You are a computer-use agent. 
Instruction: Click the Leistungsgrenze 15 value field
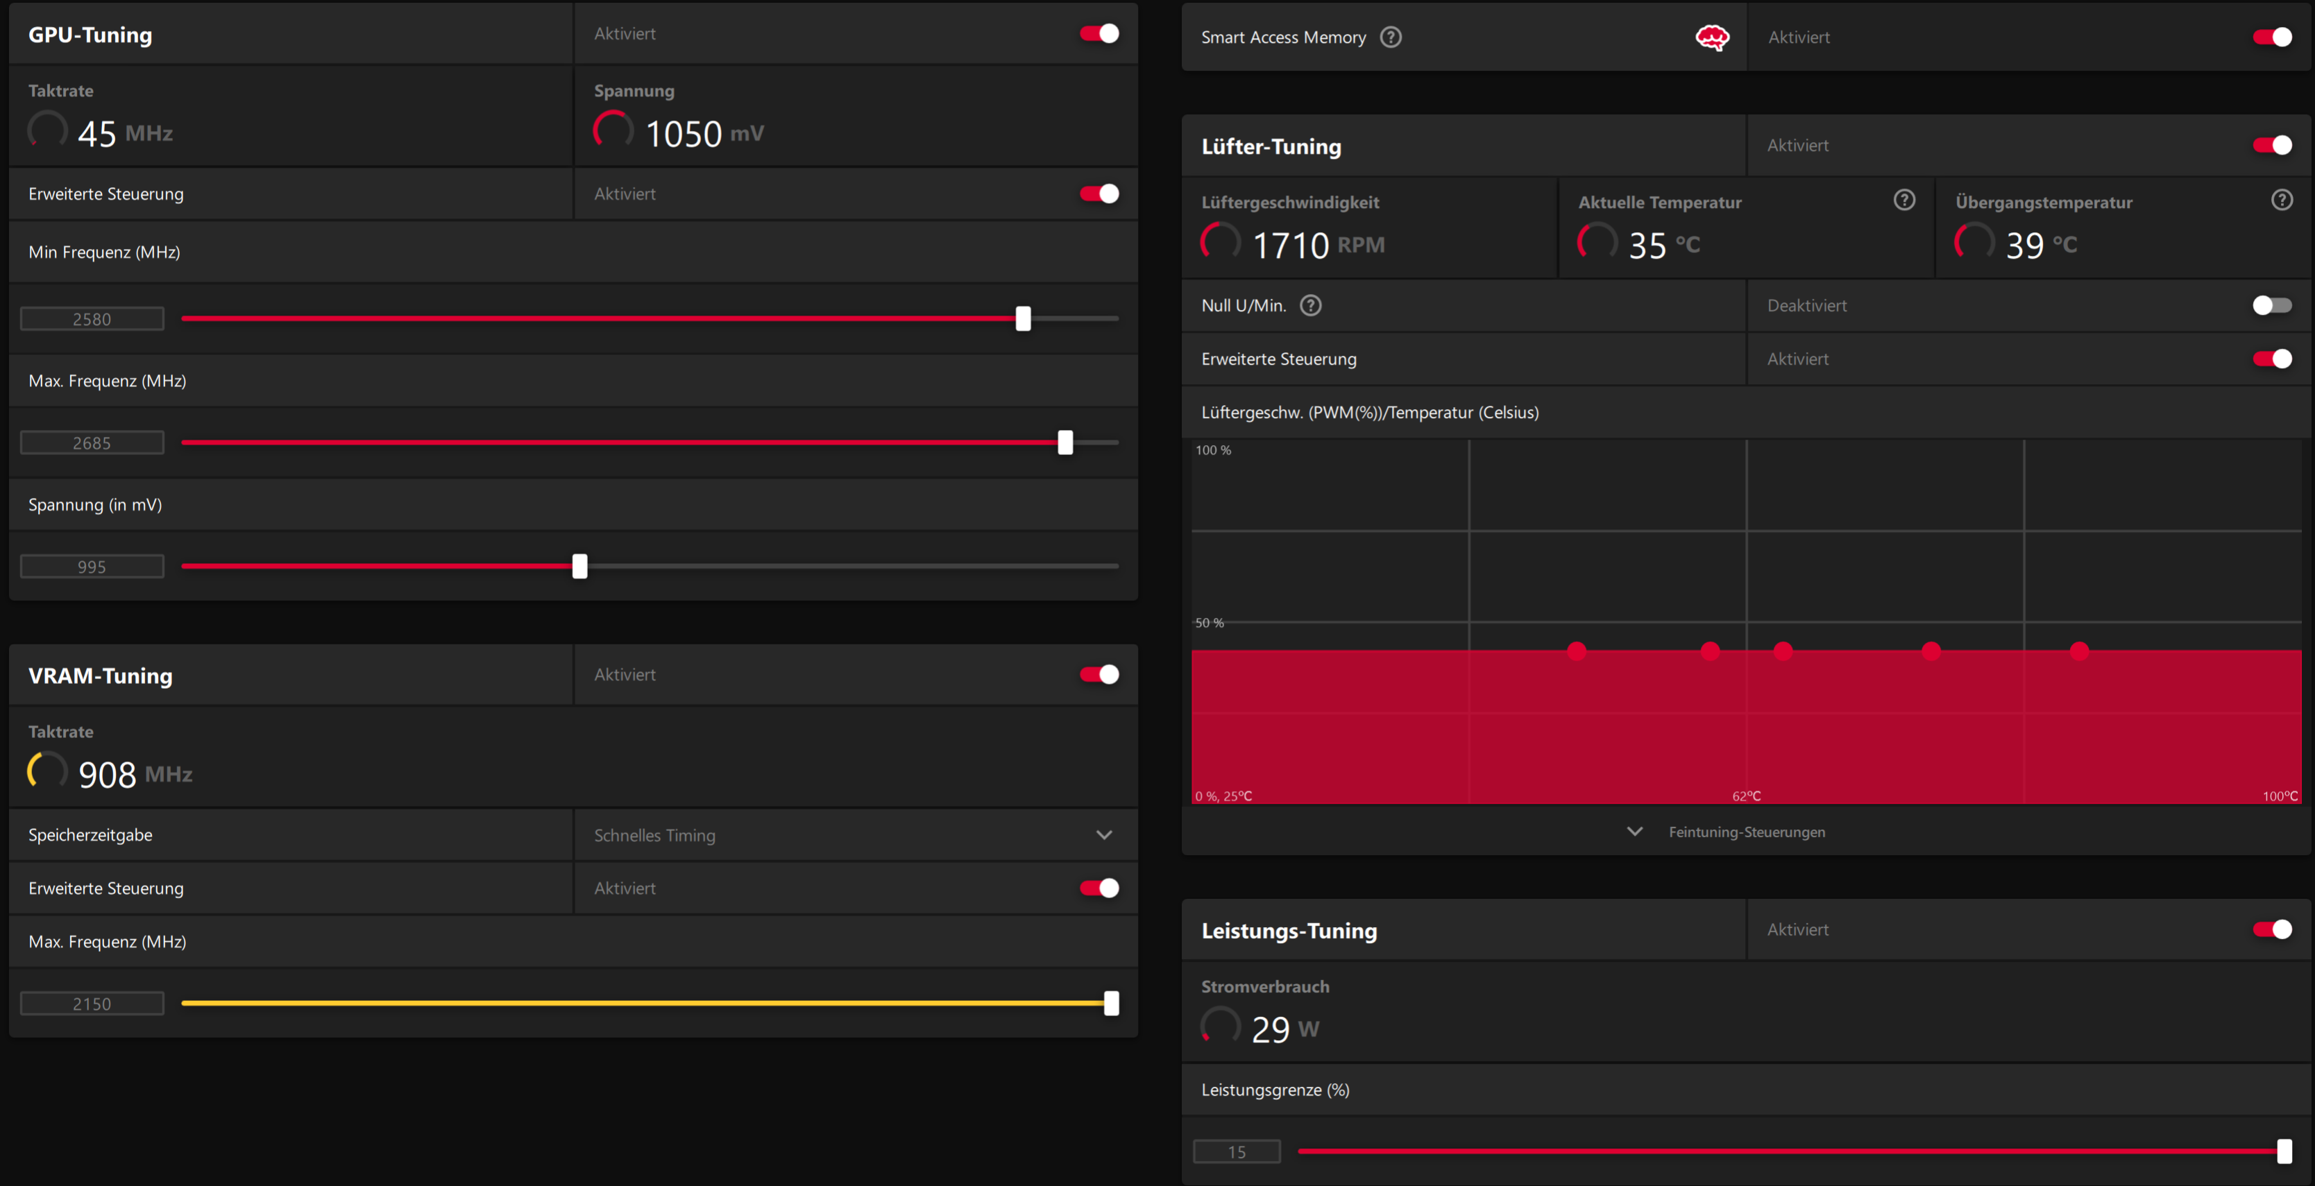point(1237,1152)
